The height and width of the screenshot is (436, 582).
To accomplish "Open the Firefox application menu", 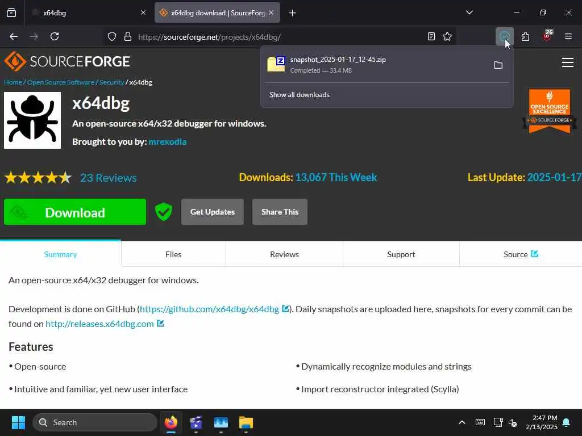I will tap(568, 36).
